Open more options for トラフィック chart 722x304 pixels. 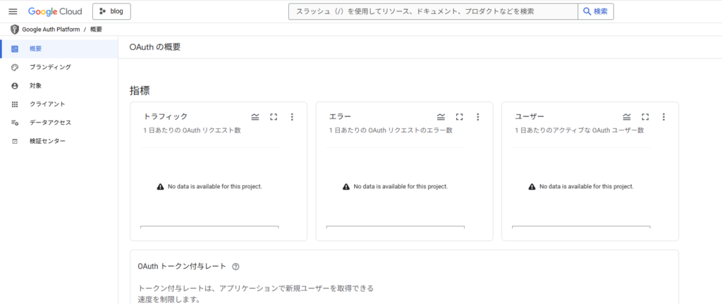tap(292, 117)
